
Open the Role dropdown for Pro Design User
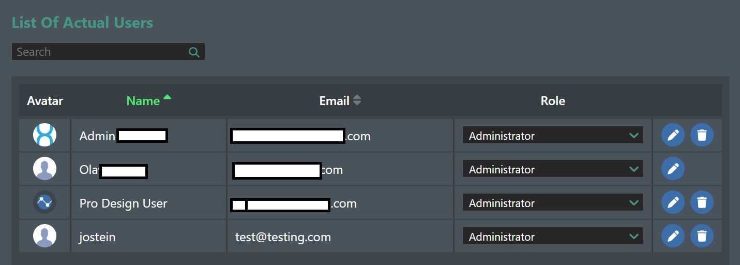[x=553, y=202]
